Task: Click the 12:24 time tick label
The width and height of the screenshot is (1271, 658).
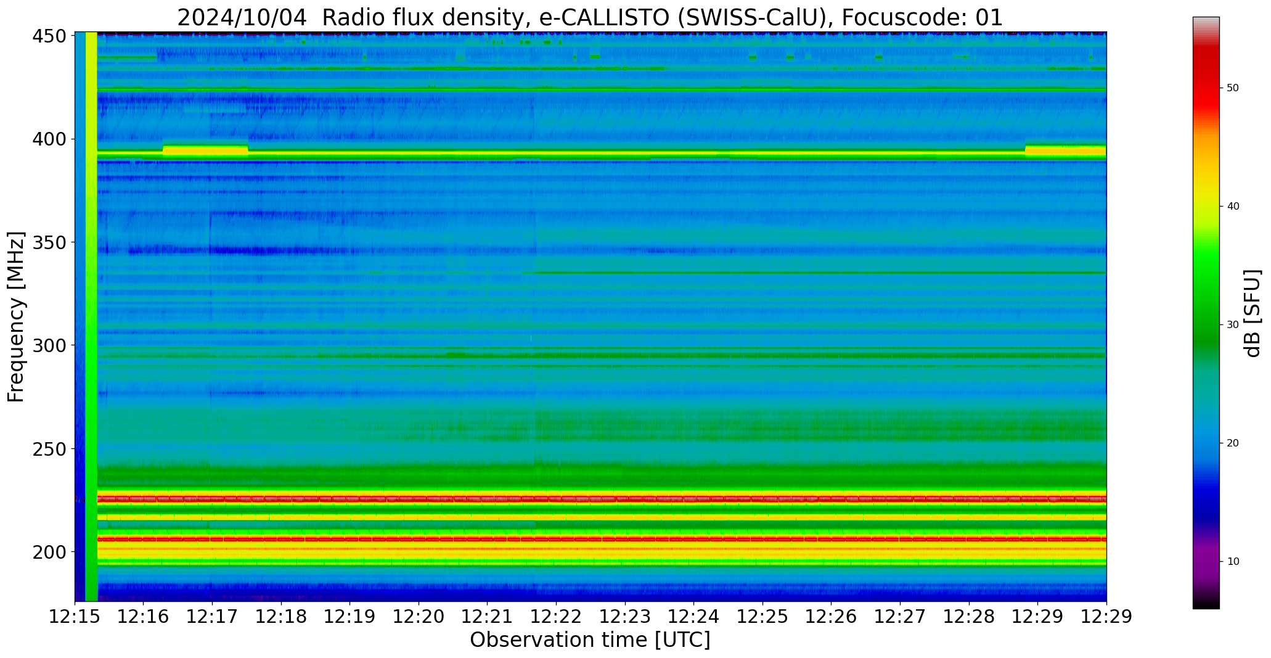Action: 694,617
